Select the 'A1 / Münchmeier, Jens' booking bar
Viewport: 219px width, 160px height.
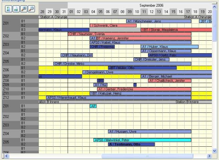click(159, 21)
